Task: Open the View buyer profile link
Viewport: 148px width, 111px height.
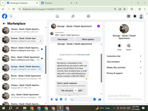Action: tap(83, 55)
